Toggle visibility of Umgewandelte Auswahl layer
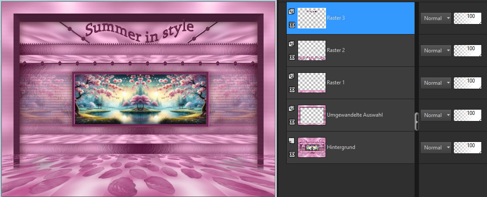487x197 pixels. click(292, 122)
